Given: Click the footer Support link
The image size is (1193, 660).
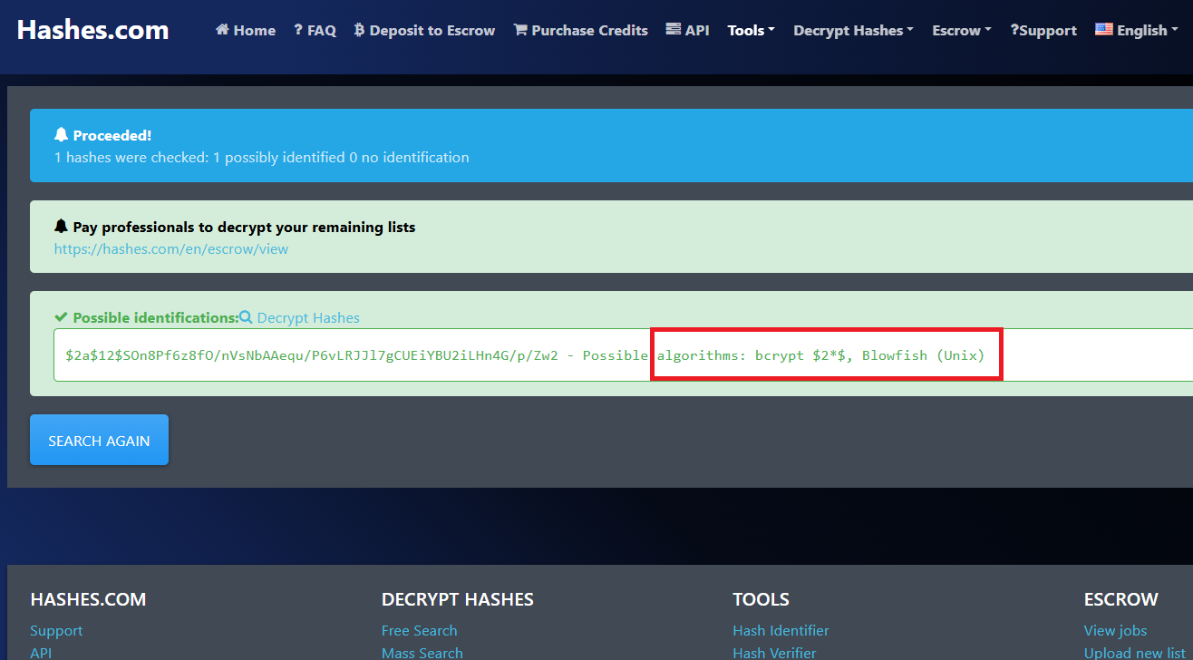Looking at the screenshot, I should click(x=56, y=630).
